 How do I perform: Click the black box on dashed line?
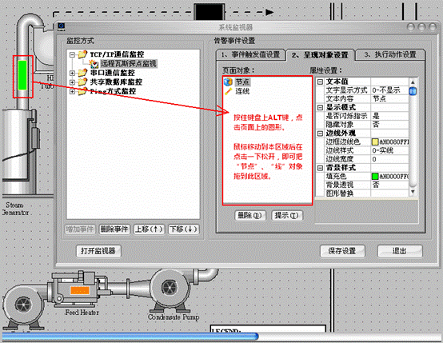tap(209, 12)
